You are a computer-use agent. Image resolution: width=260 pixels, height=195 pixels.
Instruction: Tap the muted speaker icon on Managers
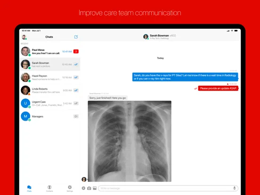tap(76, 116)
